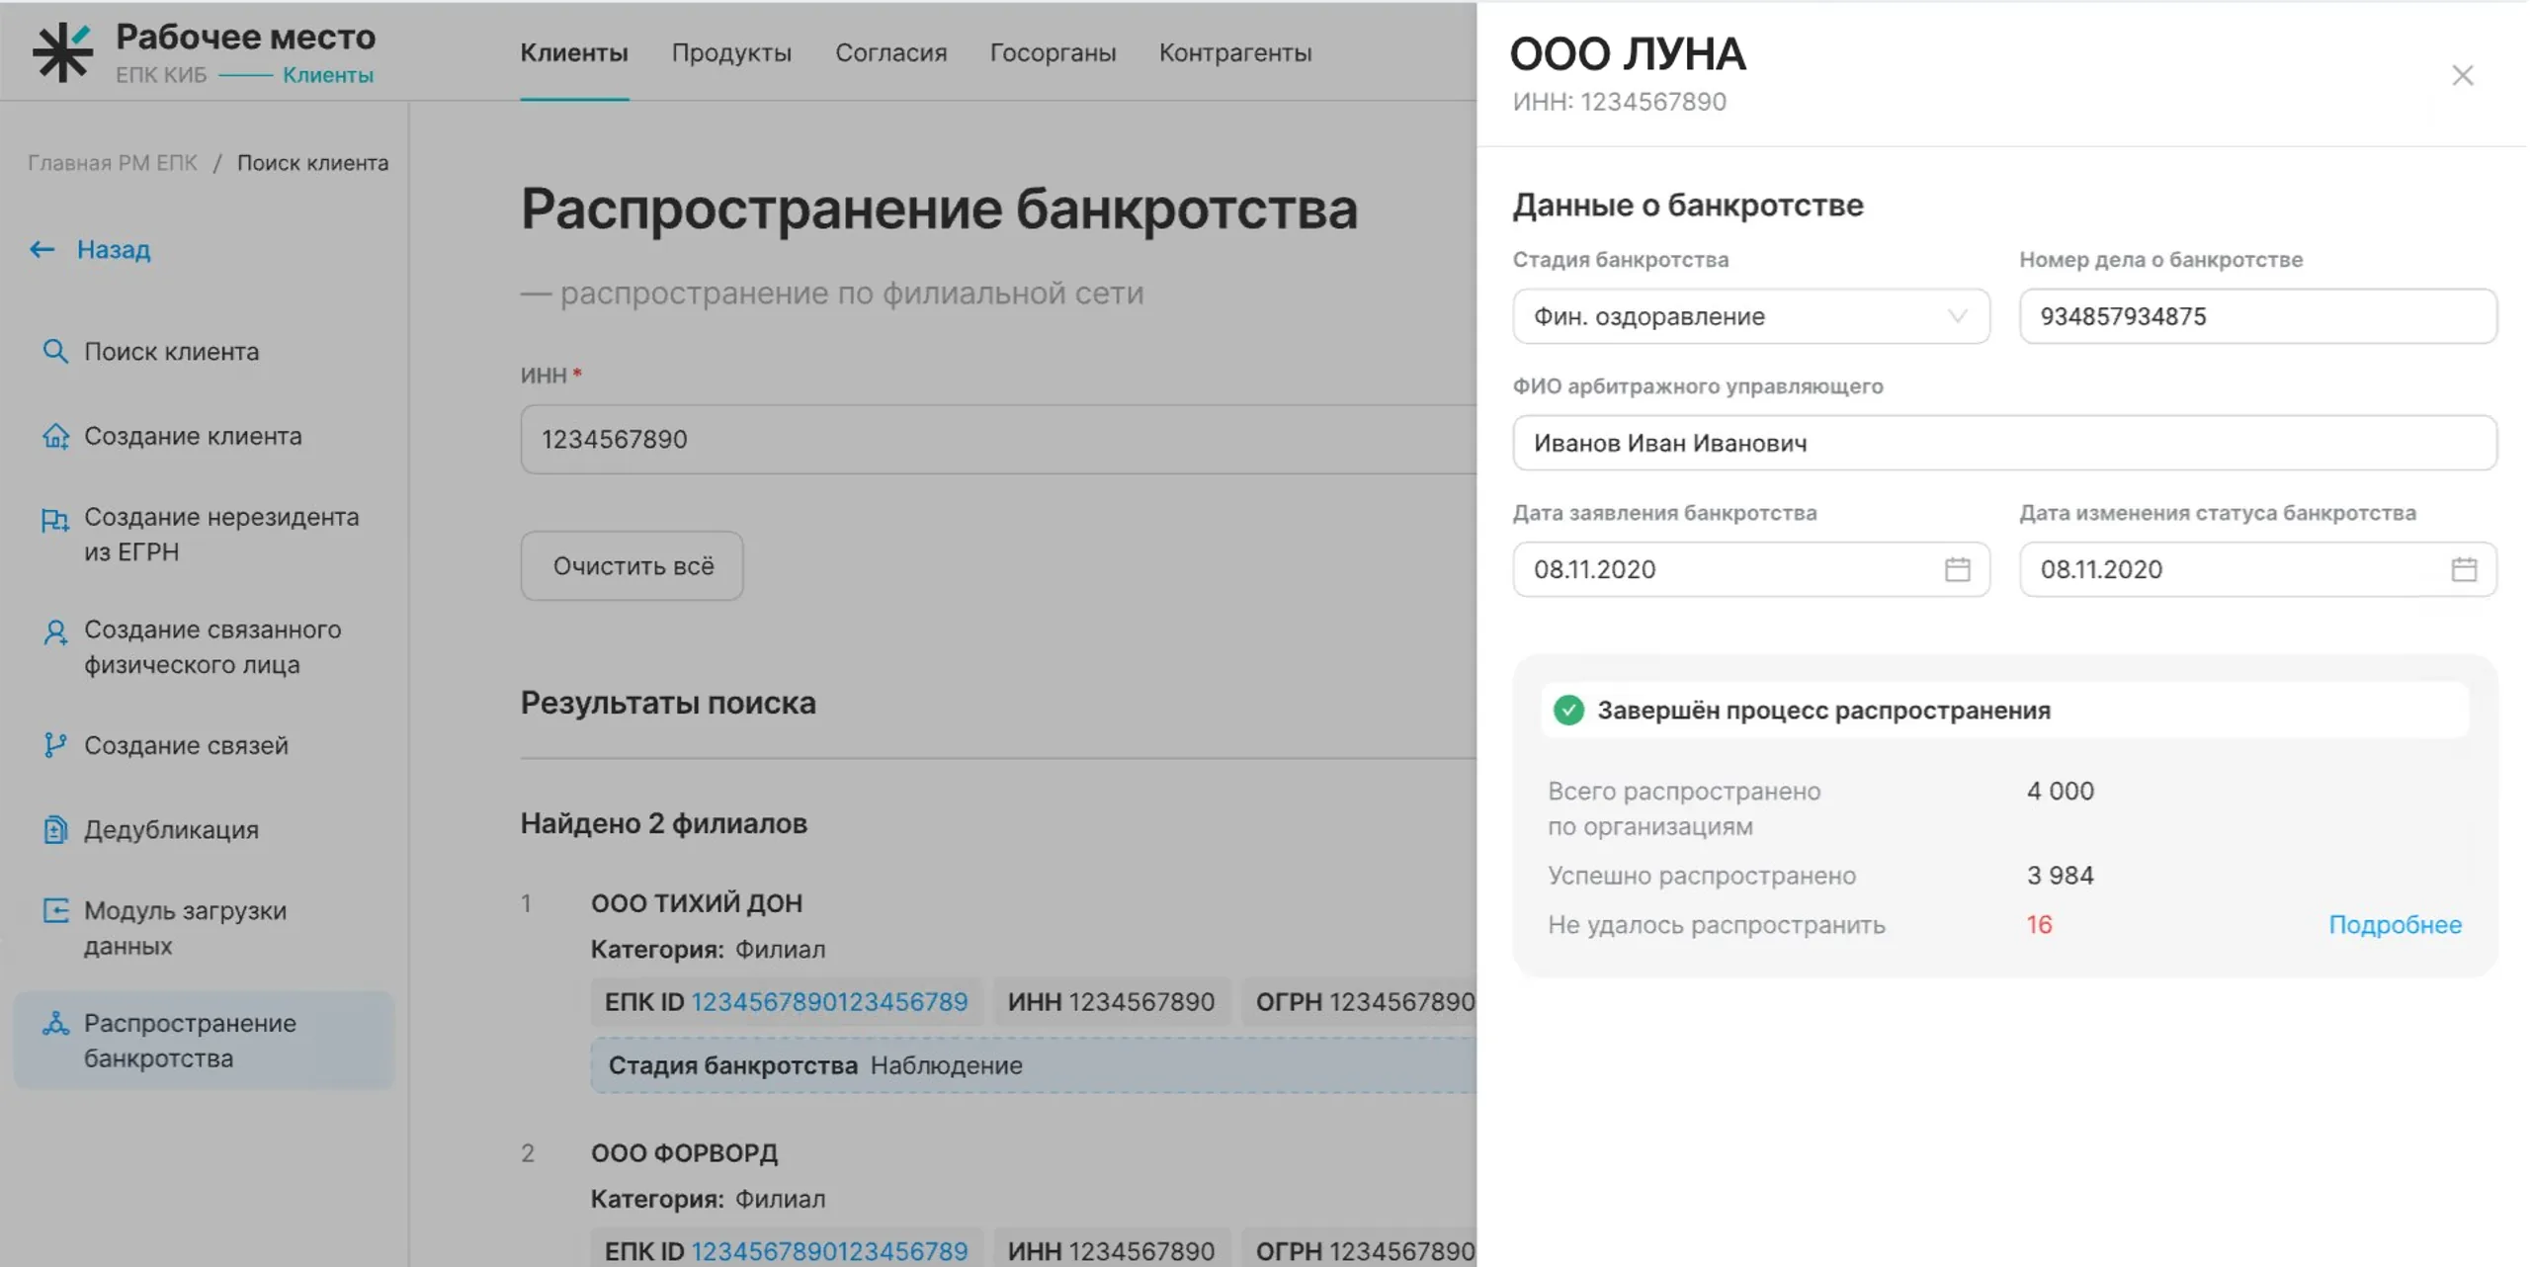This screenshot has height=1267, width=2530.
Task: Select Дедубликация in sidebar
Action: pyautogui.click(x=171, y=829)
